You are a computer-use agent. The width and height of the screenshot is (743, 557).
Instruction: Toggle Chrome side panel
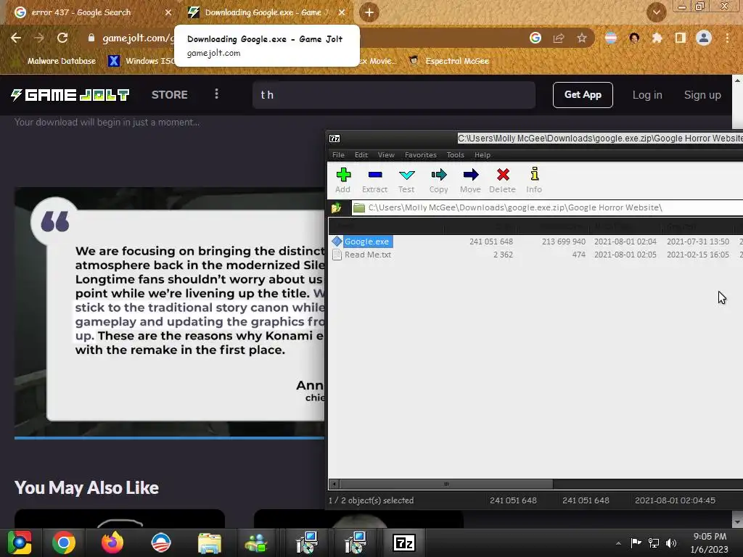(x=681, y=38)
